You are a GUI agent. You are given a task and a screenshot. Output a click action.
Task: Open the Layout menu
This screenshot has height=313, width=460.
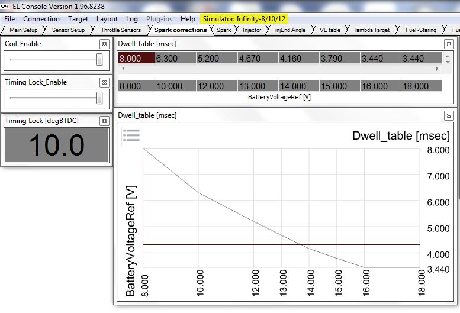(x=107, y=19)
